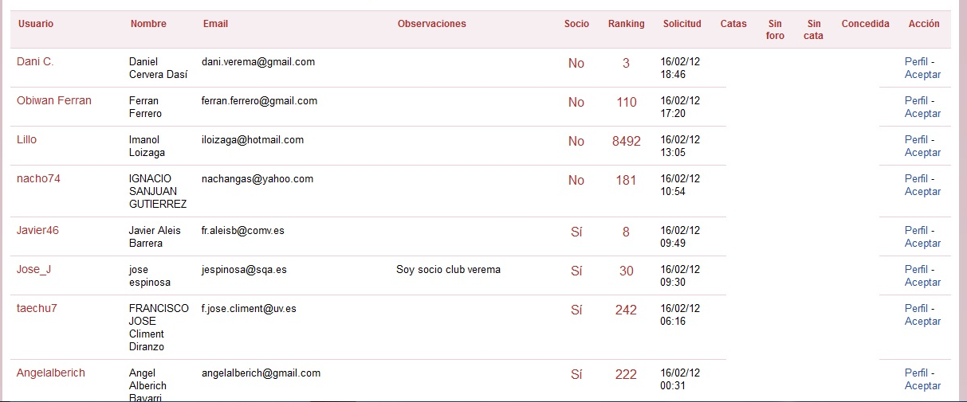This screenshot has height=402, width=967.
Task: Click Aceptar in the nacho74 row
Action: 922,191
